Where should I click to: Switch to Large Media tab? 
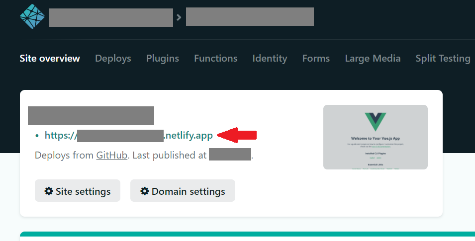[373, 58]
